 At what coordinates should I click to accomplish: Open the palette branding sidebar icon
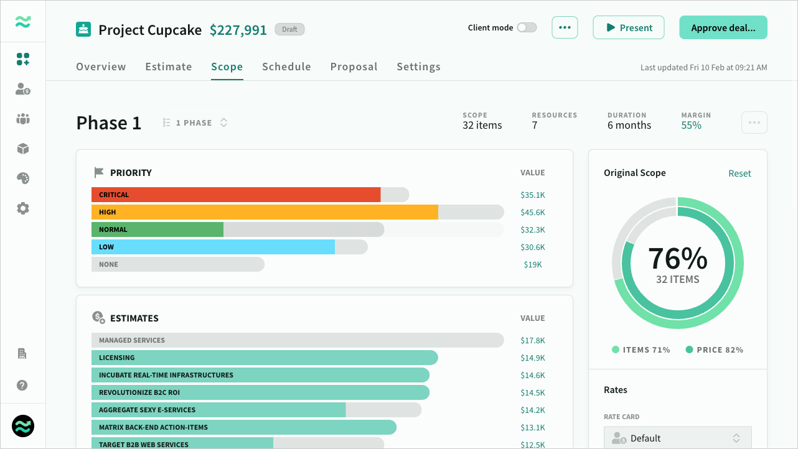23,178
